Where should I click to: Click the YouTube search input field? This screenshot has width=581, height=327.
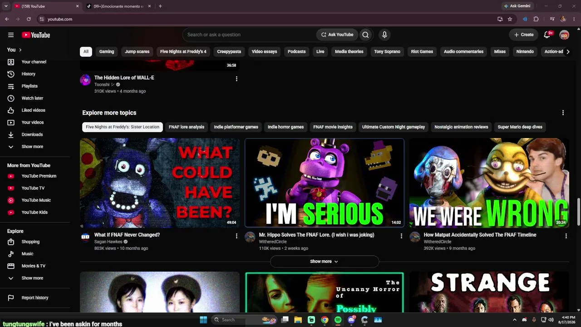(x=249, y=35)
